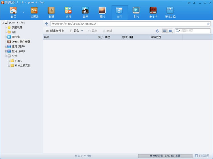Collapse the 文件 tree node
Image resolution: width=213 pixels, height=159 pixels.
pyautogui.click(x=6, y=56)
